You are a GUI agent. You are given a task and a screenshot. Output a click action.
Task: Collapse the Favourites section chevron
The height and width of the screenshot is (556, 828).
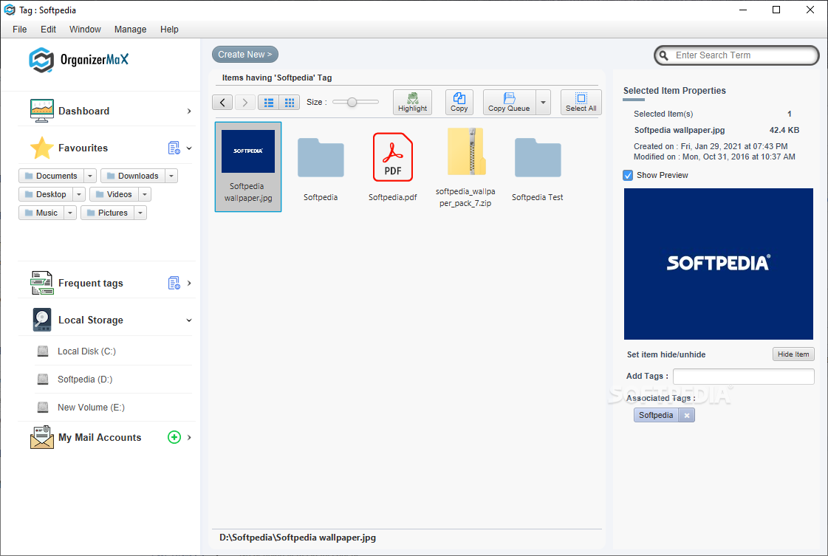point(189,148)
